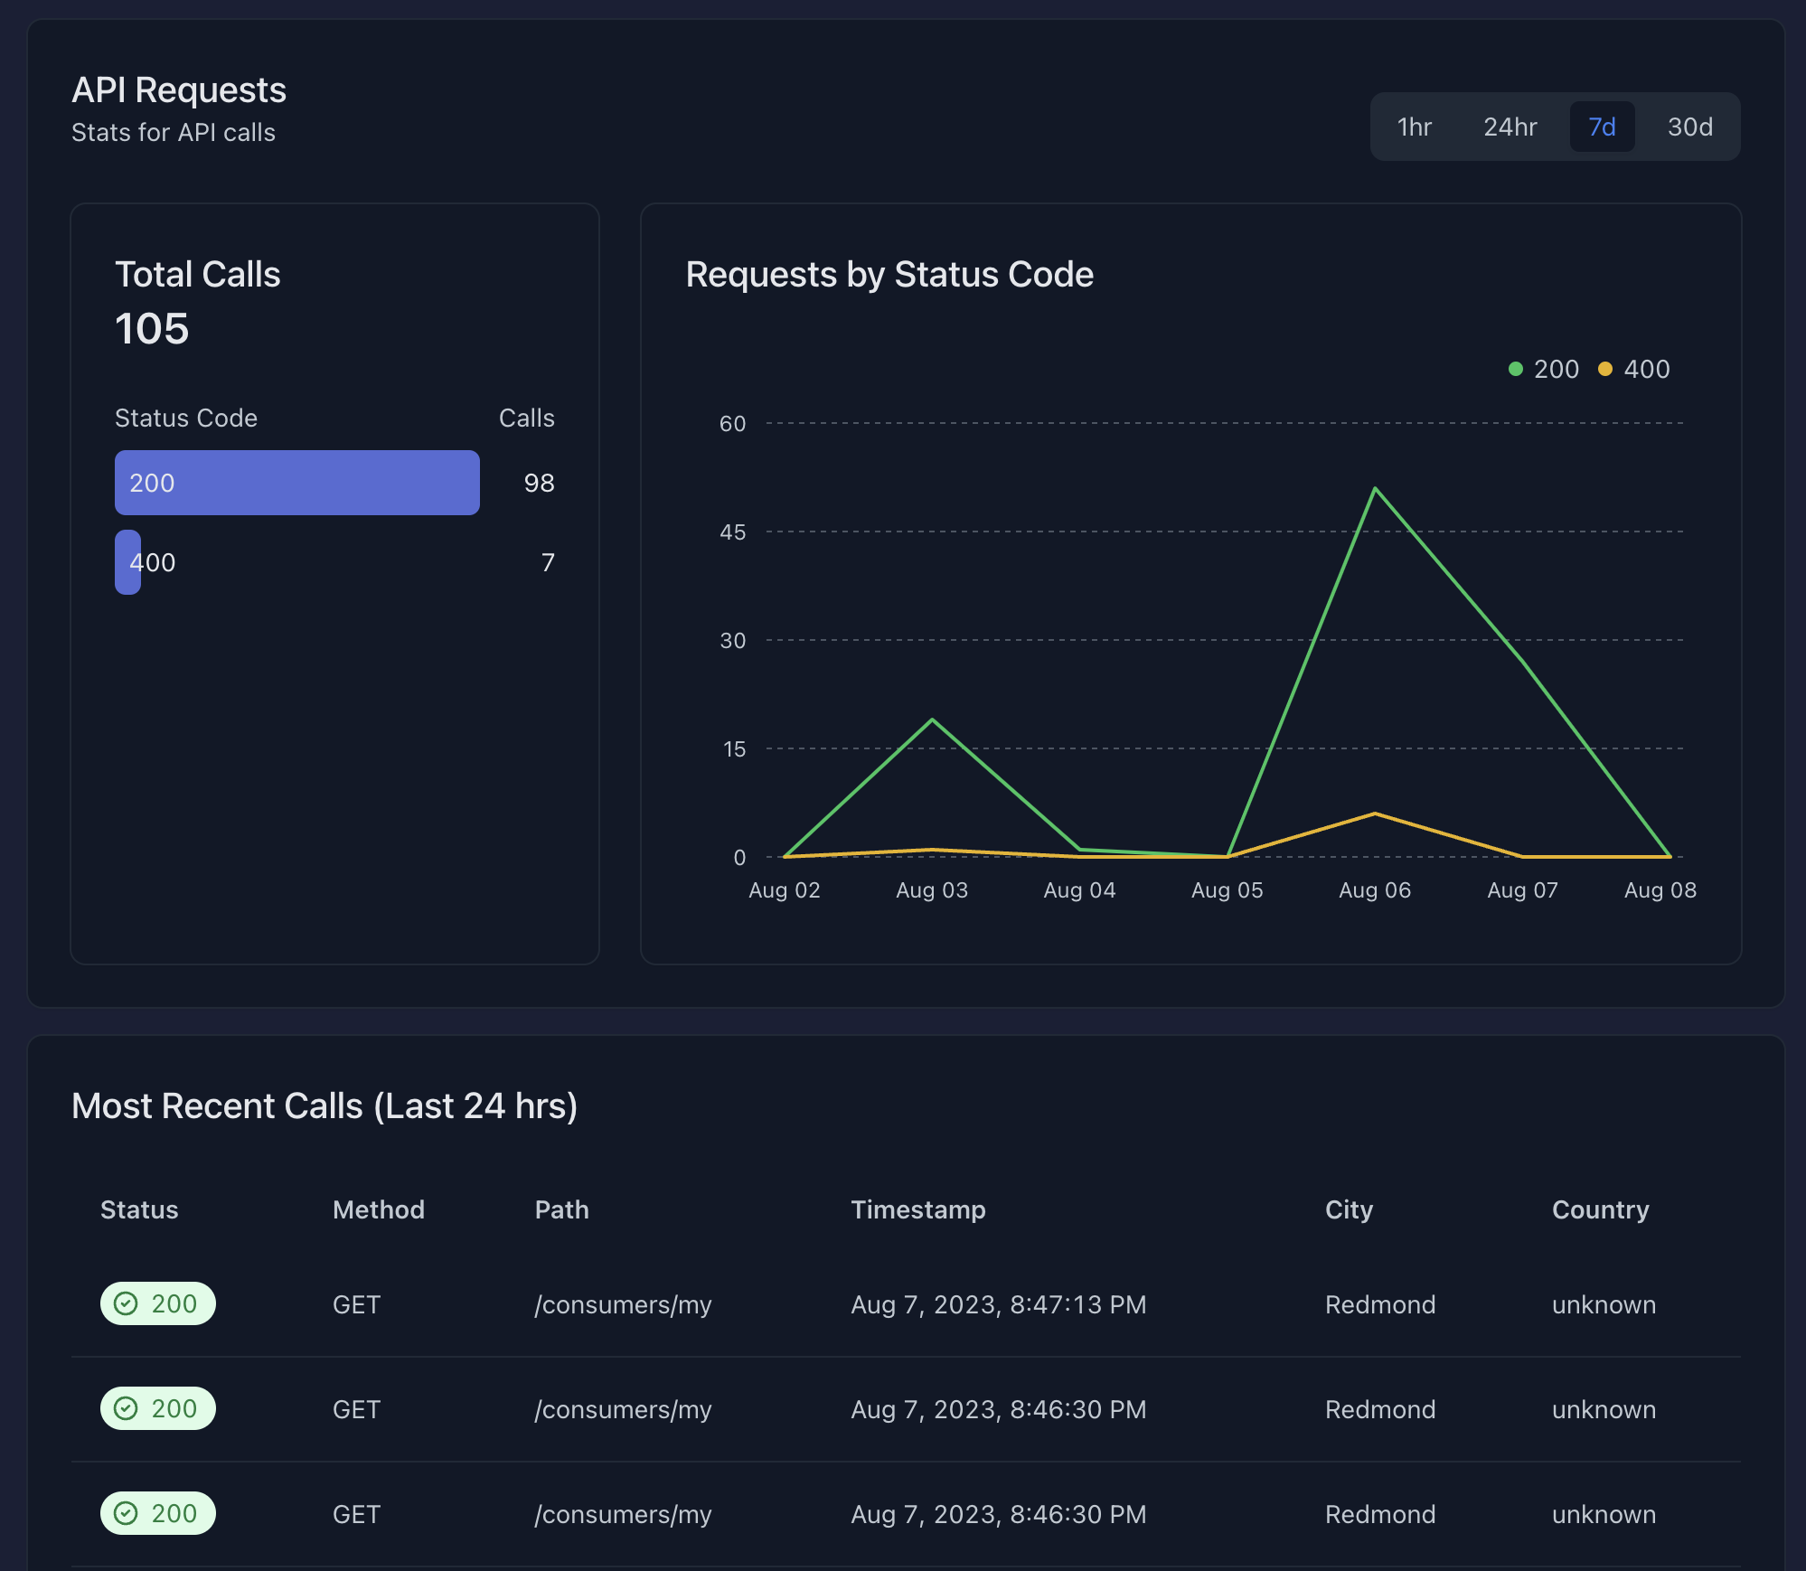The image size is (1806, 1571).
Task: Click the 200 status badge for 8:47:13 PM
Action: (158, 1303)
